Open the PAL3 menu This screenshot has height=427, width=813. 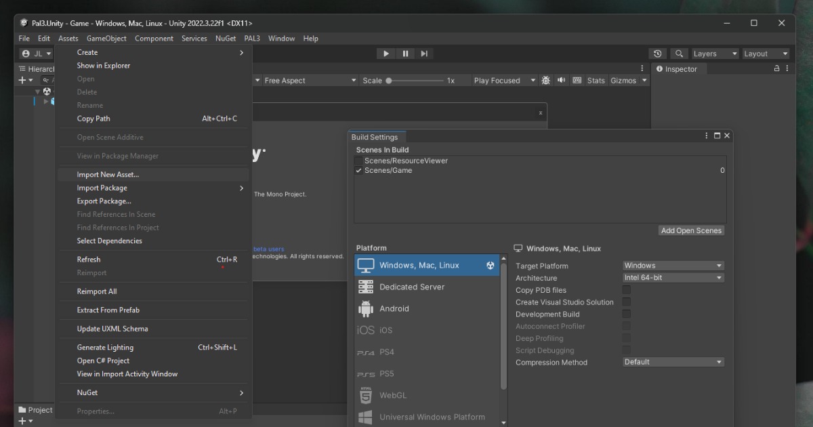pyautogui.click(x=252, y=39)
